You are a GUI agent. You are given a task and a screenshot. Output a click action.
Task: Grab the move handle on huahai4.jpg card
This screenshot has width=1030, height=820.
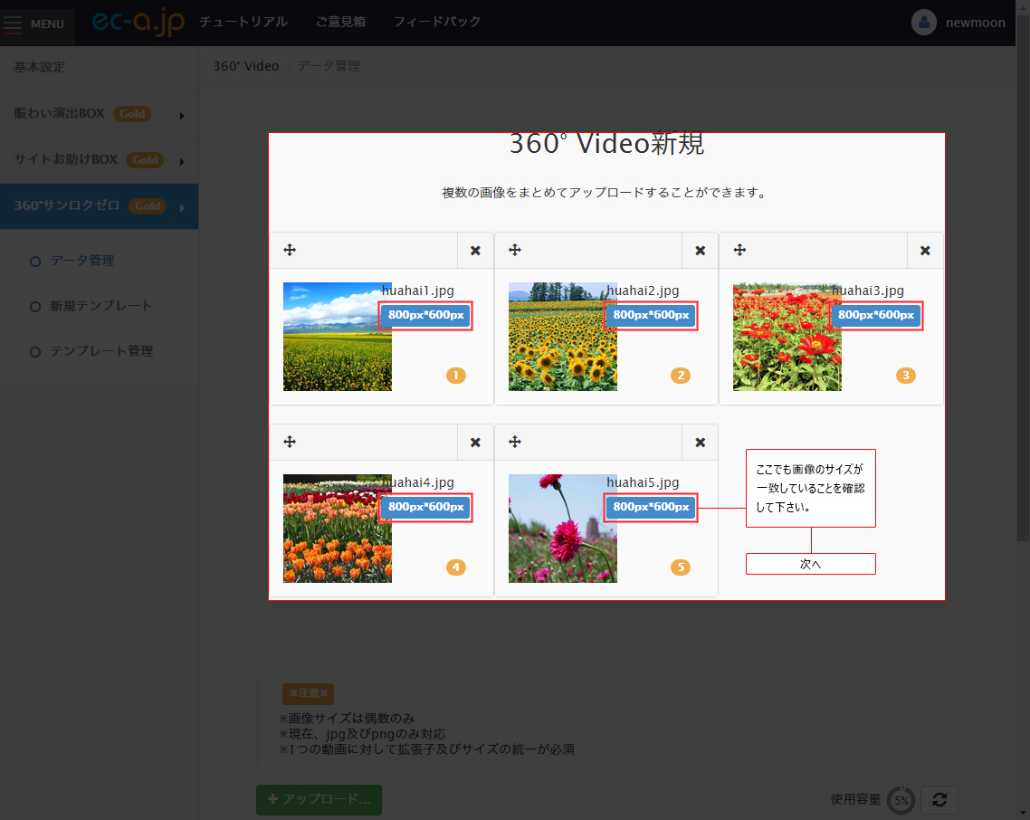[290, 442]
